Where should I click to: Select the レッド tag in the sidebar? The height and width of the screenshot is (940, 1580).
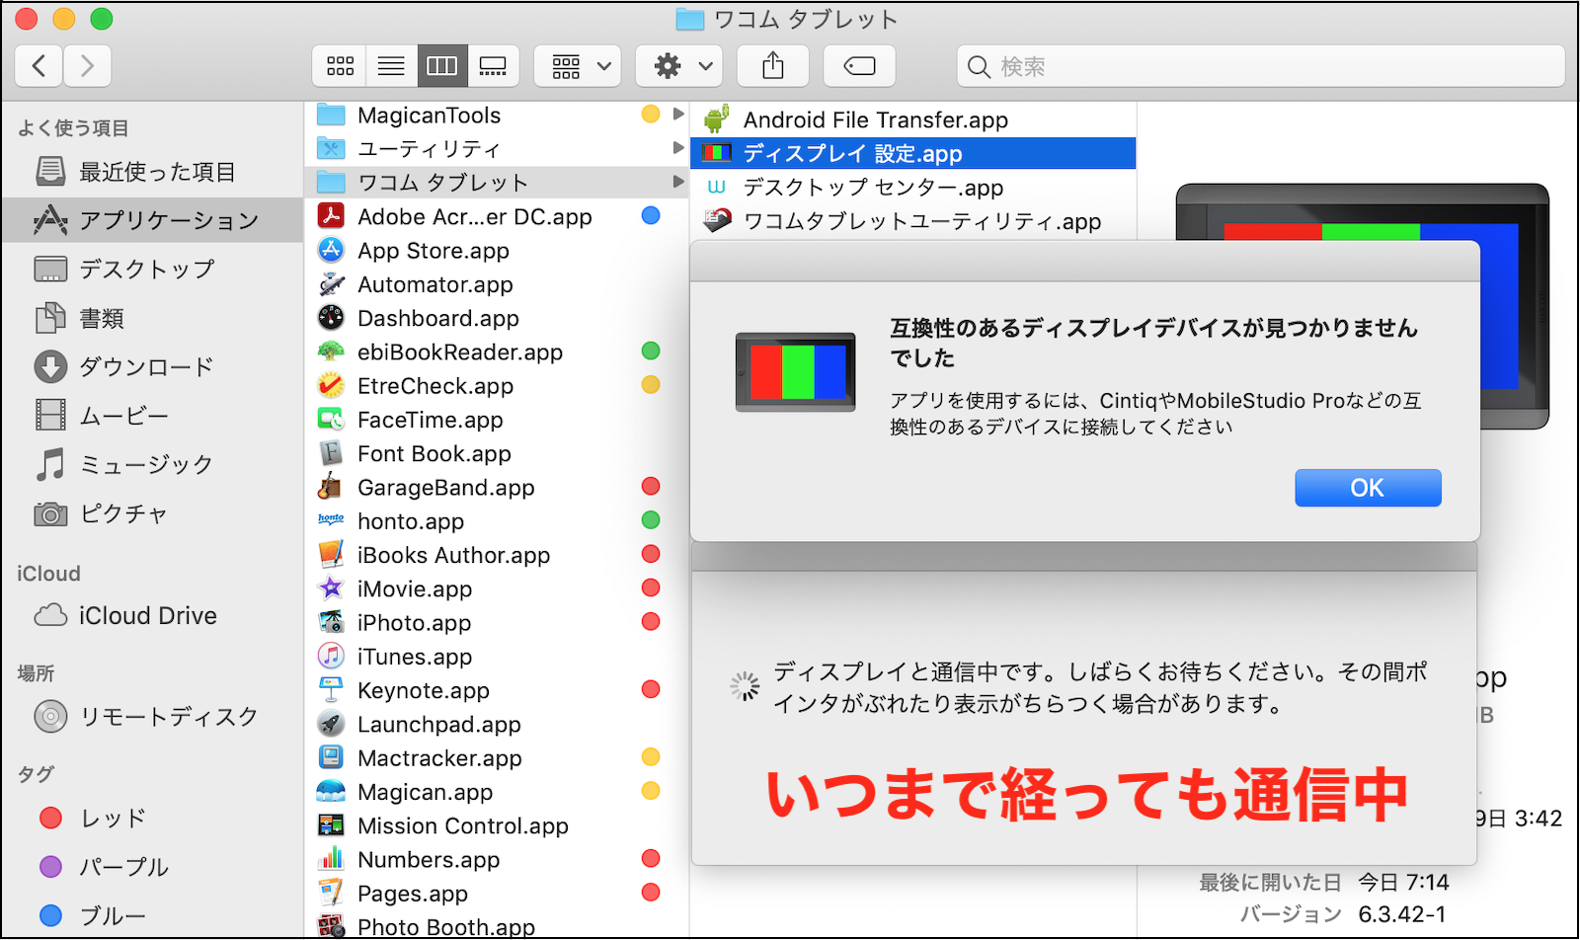[x=113, y=819]
